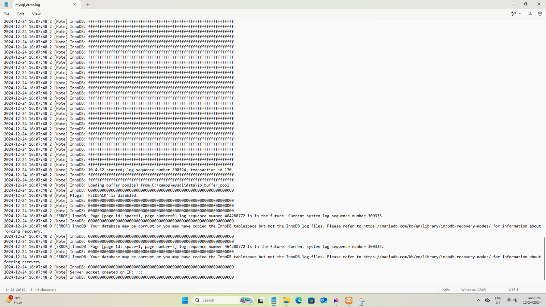Open the Wi-Fi network tray icon

(x=509, y=300)
